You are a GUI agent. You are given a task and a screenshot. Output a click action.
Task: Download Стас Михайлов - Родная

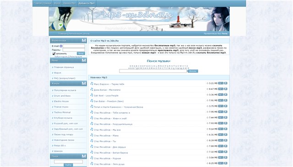point(226,157)
